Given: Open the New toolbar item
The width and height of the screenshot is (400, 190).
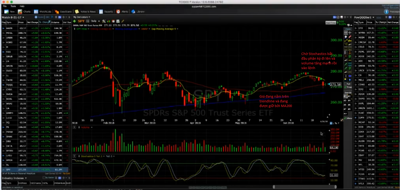Looking at the screenshot, I should pos(10,12).
